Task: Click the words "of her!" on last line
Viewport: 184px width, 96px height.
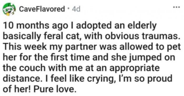Action: click(x=17, y=89)
